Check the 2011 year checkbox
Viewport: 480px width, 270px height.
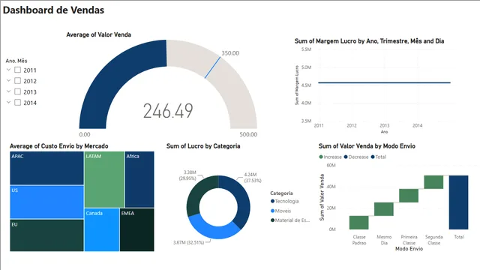[x=18, y=70]
